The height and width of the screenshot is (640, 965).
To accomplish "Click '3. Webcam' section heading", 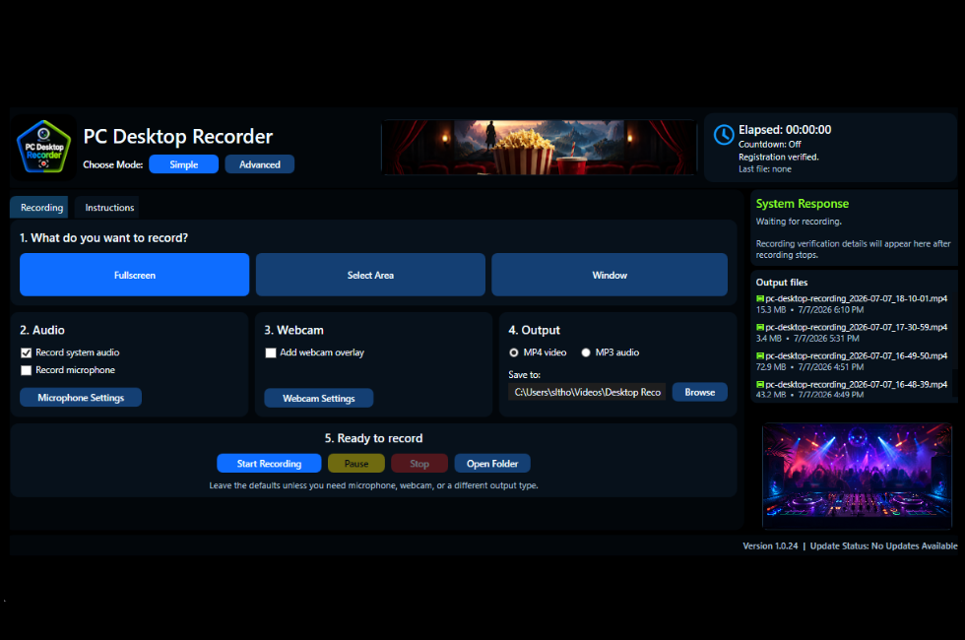I will (x=293, y=331).
